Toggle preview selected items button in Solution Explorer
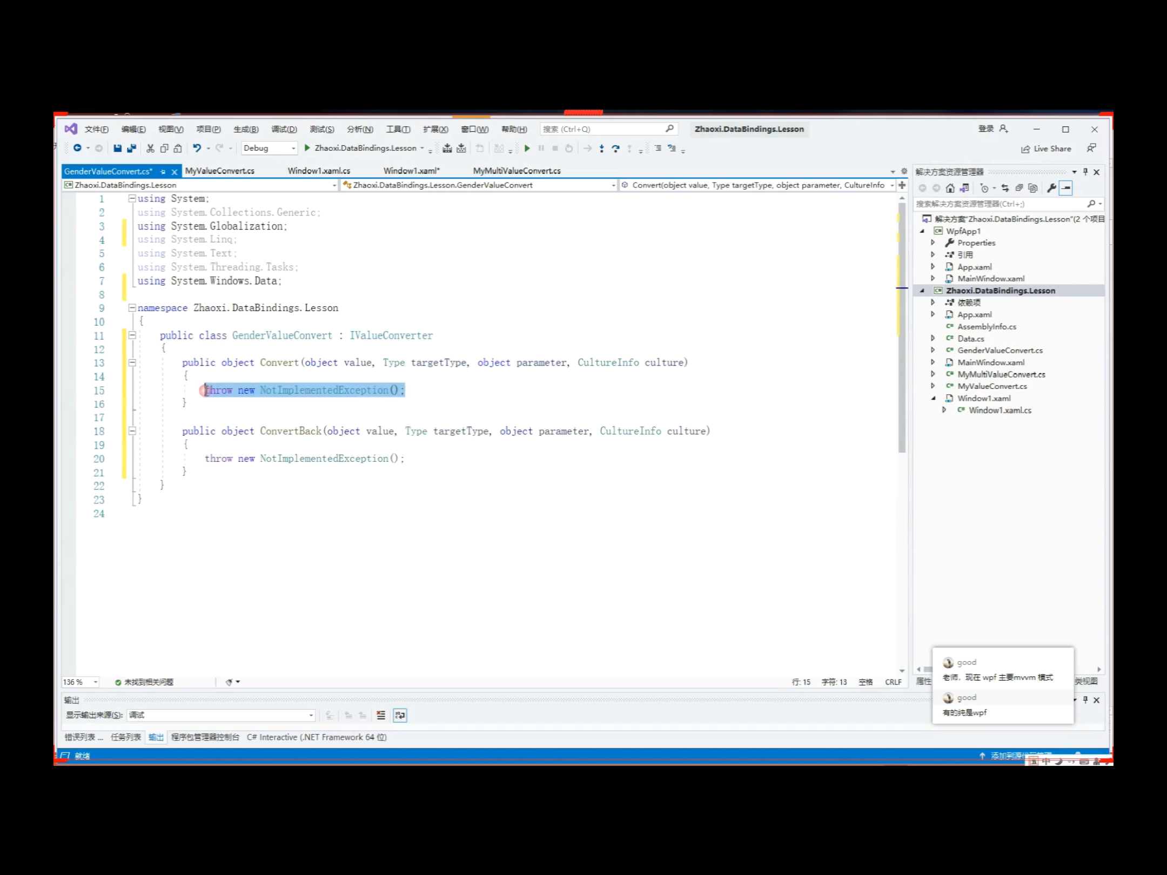The width and height of the screenshot is (1167, 875). (x=1065, y=188)
